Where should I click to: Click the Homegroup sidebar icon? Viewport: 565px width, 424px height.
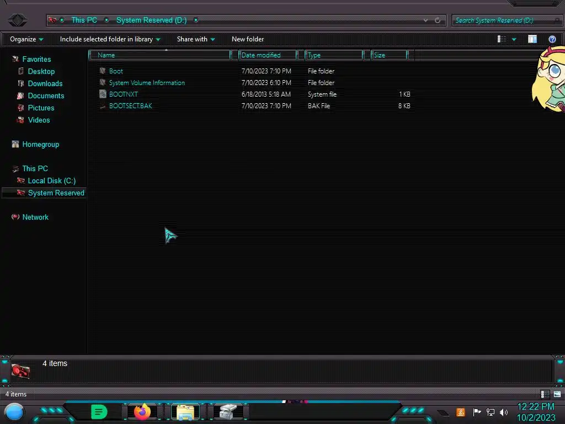pyautogui.click(x=15, y=144)
